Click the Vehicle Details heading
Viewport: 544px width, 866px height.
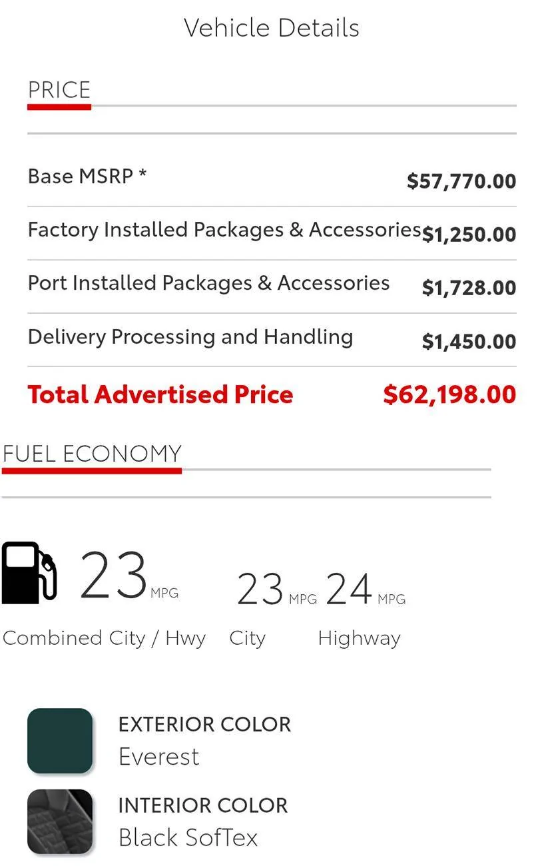(x=272, y=28)
